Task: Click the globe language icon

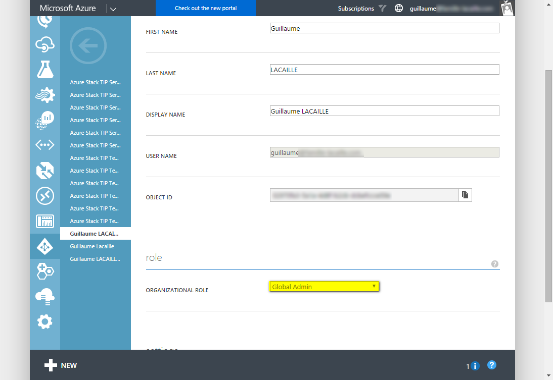Action: 398,8
